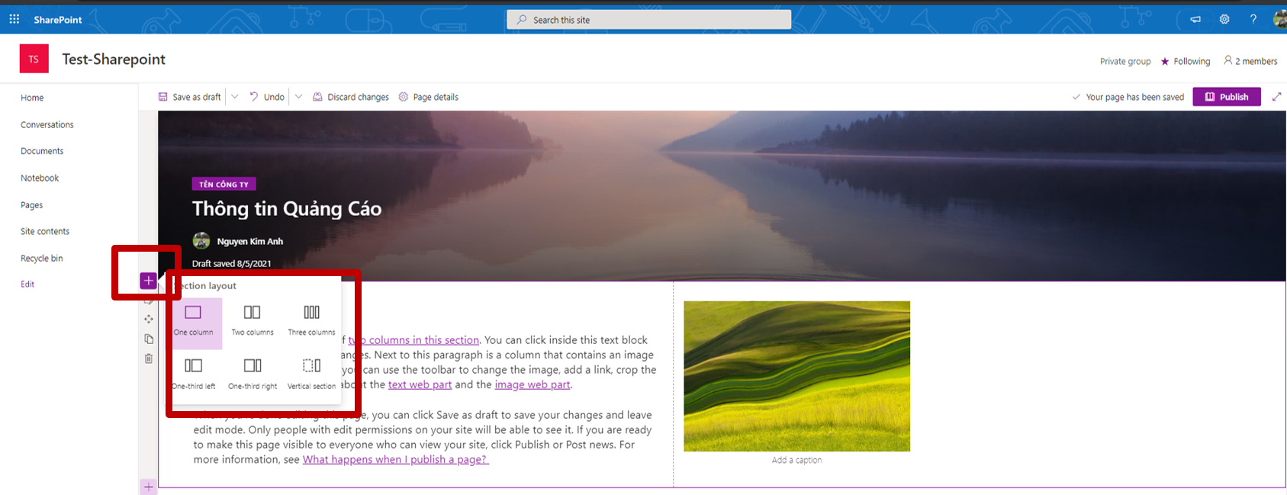Click the duplicate section icon
This screenshot has height=495, width=1287.
coord(149,339)
